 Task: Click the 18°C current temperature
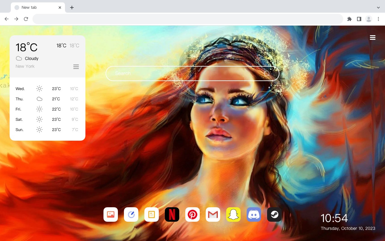coord(26,47)
